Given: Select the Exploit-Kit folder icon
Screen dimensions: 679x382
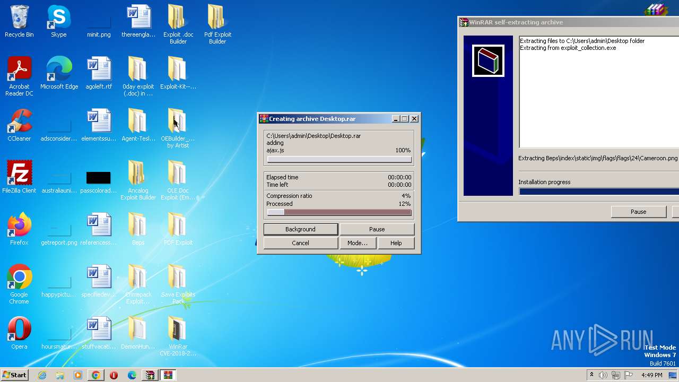Looking at the screenshot, I should coord(178,74).
